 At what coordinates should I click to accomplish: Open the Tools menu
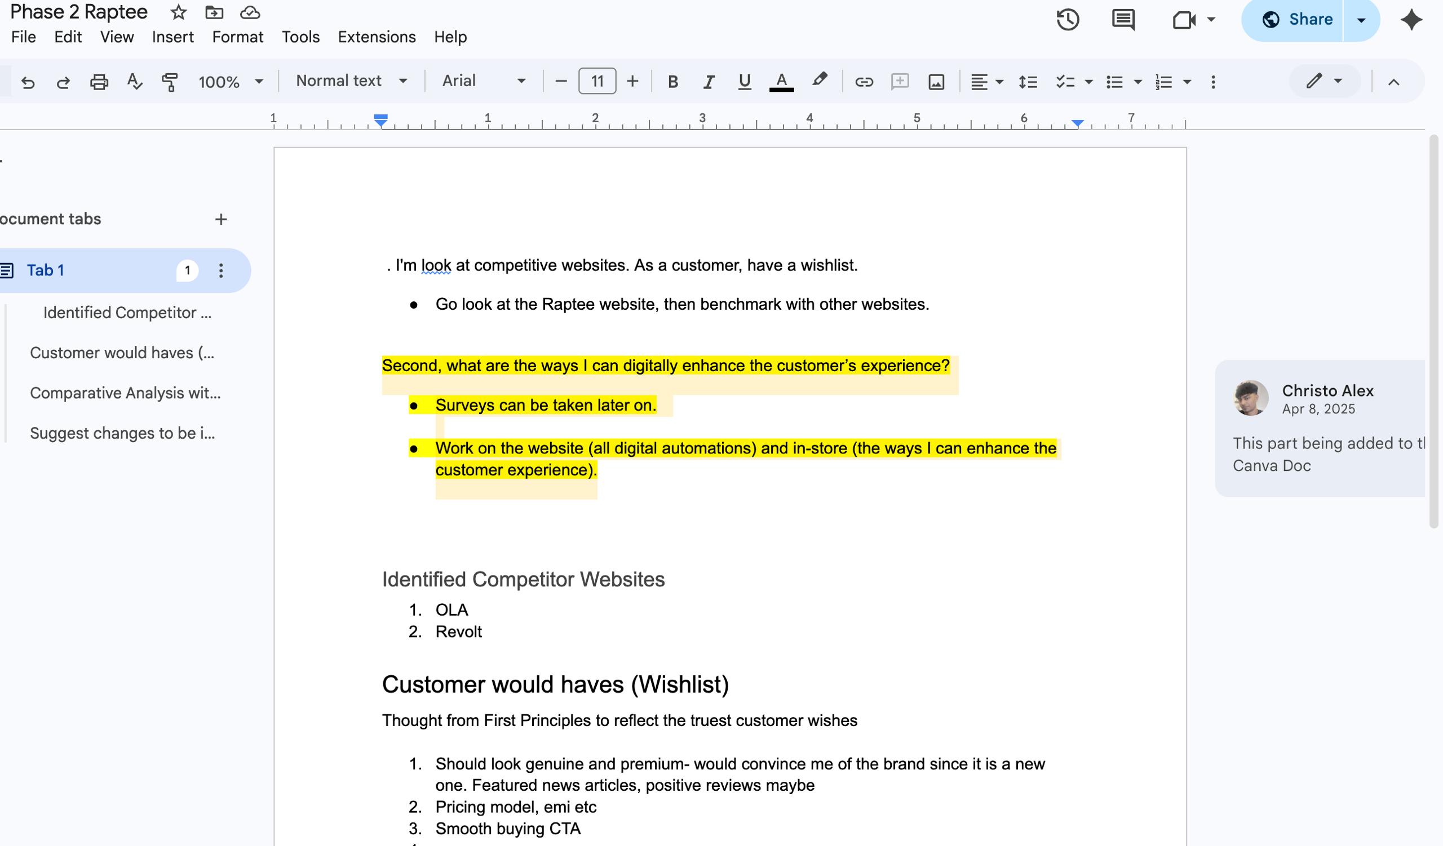(300, 37)
